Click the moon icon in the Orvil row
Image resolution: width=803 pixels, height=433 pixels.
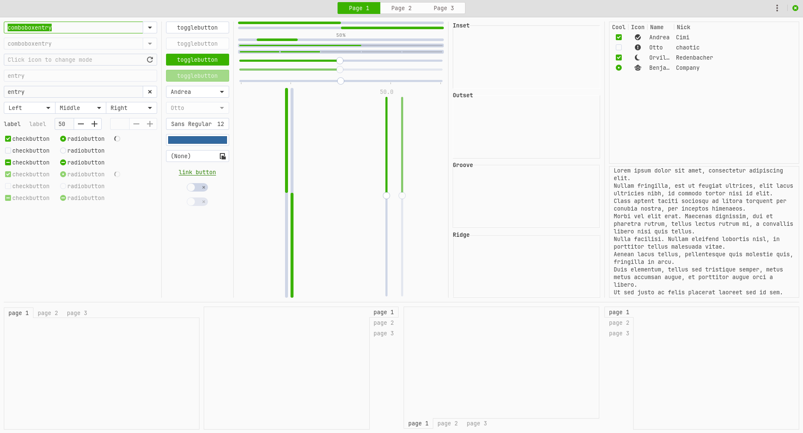point(638,58)
